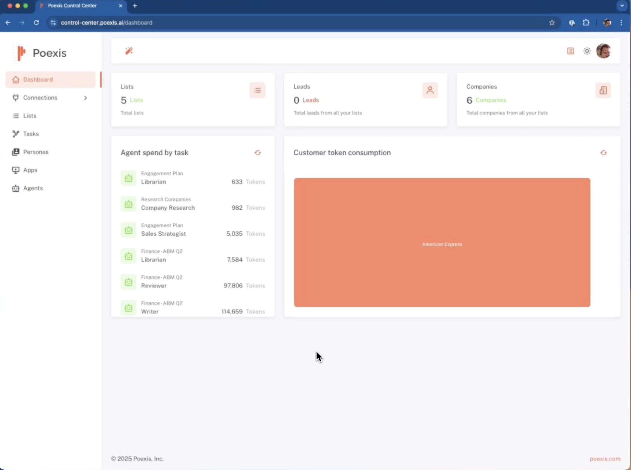
Task: Click the orange Leads link in Leads card
Action: pyautogui.click(x=310, y=100)
